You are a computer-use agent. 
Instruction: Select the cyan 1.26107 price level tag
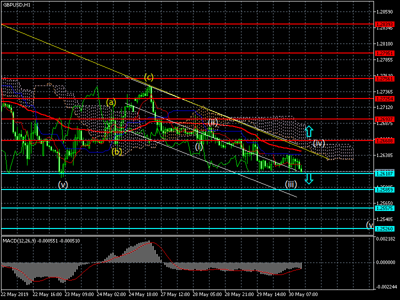385,173
